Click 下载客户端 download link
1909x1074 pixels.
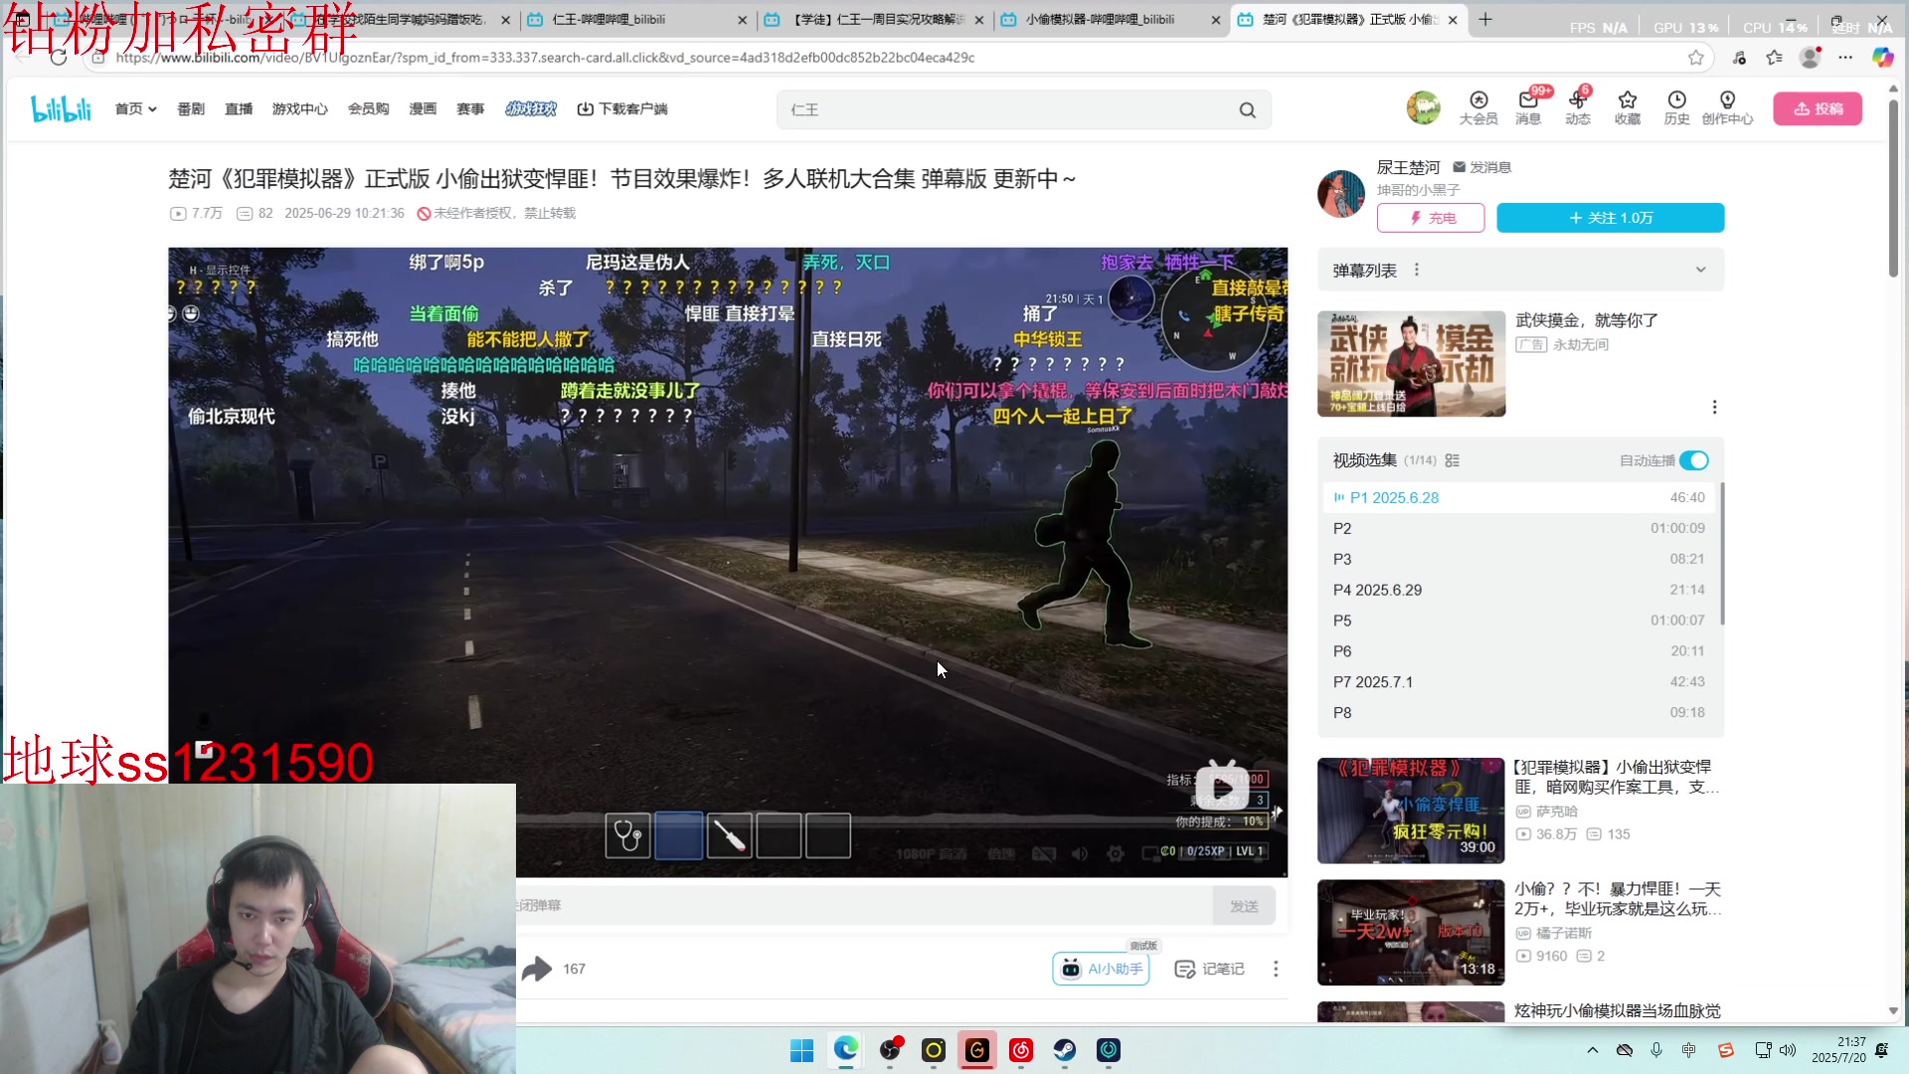click(622, 108)
